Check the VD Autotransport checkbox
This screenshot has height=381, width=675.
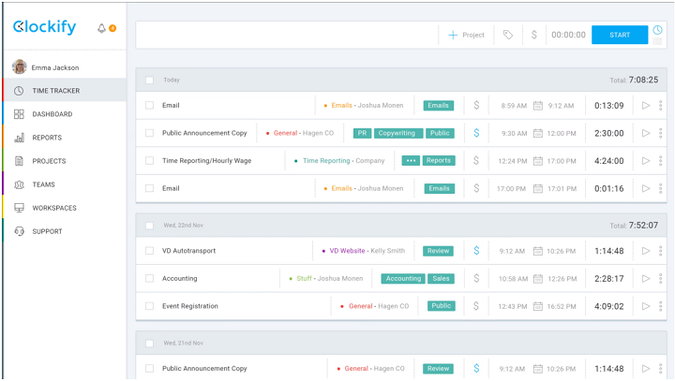(x=149, y=251)
